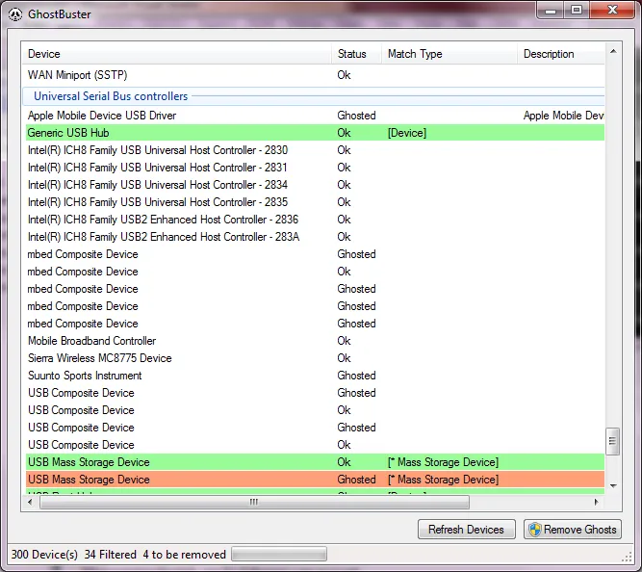Click the Refresh Devices button

tap(466, 530)
